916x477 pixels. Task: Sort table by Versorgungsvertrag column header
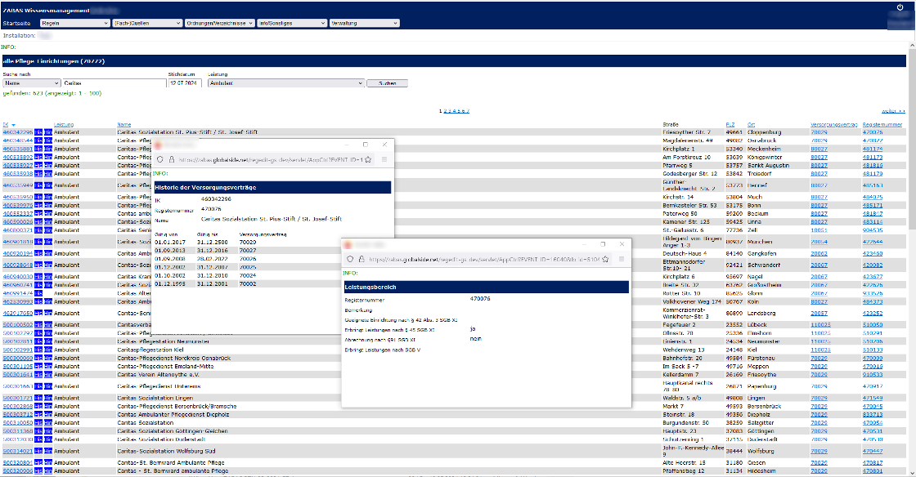[x=833, y=125]
